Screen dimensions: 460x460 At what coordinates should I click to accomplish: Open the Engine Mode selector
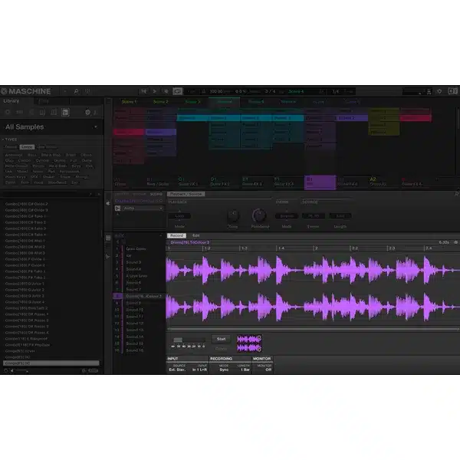tap(287, 216)
